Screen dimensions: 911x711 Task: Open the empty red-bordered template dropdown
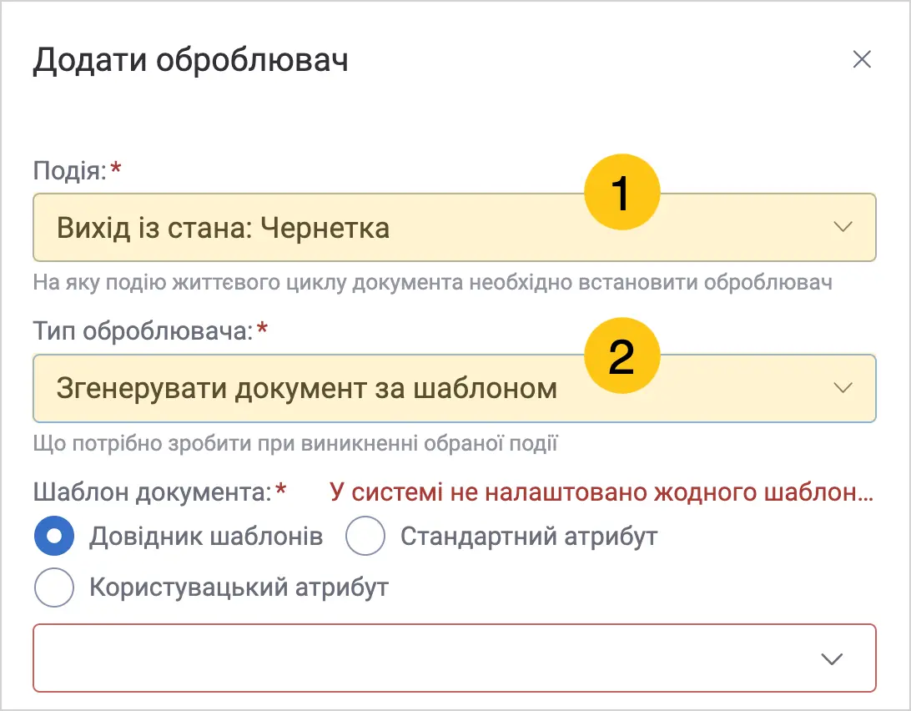tap(455, 658)
